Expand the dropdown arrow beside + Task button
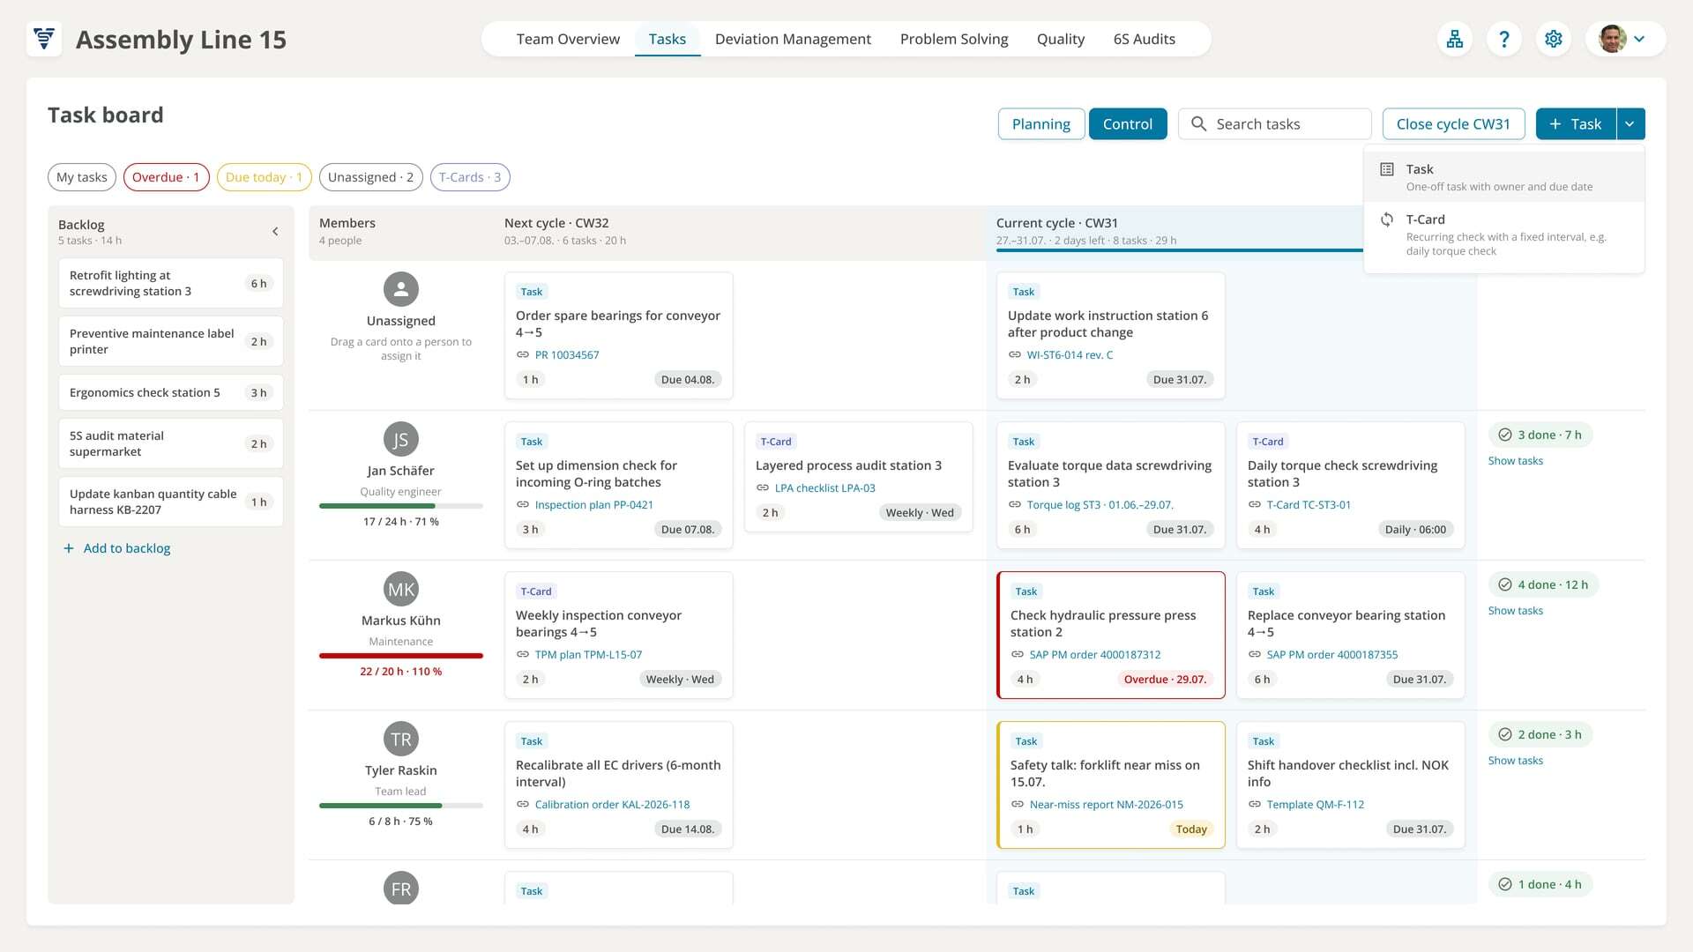This screenshot has height=952, width=1693. (1630, 124)
